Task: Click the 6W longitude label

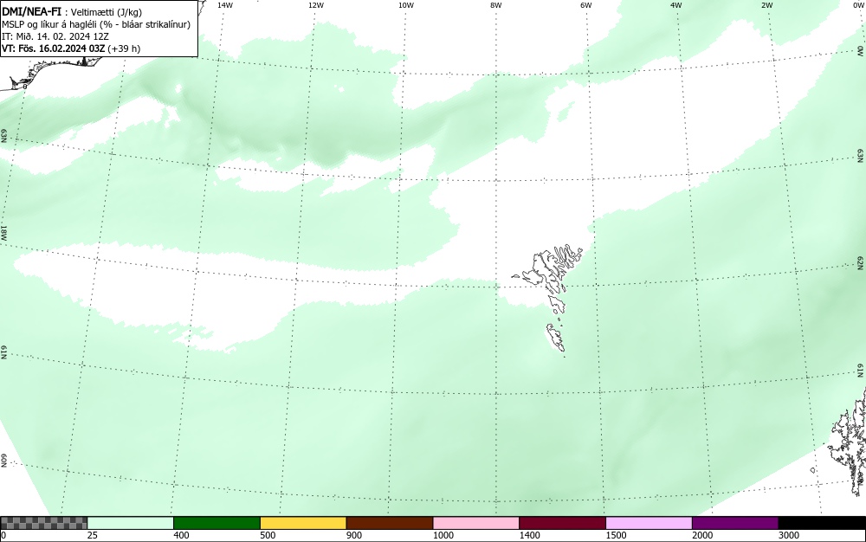Action: (x=586, y=5)
